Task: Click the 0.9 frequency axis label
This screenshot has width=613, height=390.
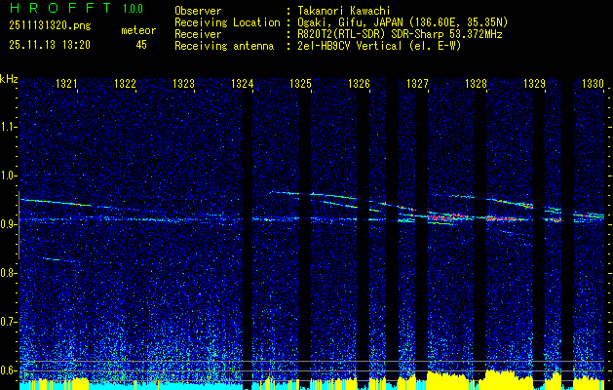Action: pos(8,224)
